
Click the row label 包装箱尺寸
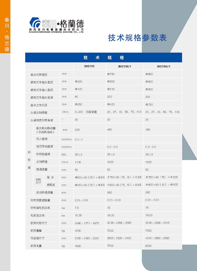[x=38, y=238]
